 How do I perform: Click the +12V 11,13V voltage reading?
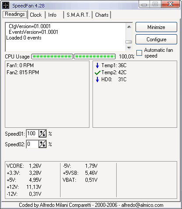[x=24, y=187]
